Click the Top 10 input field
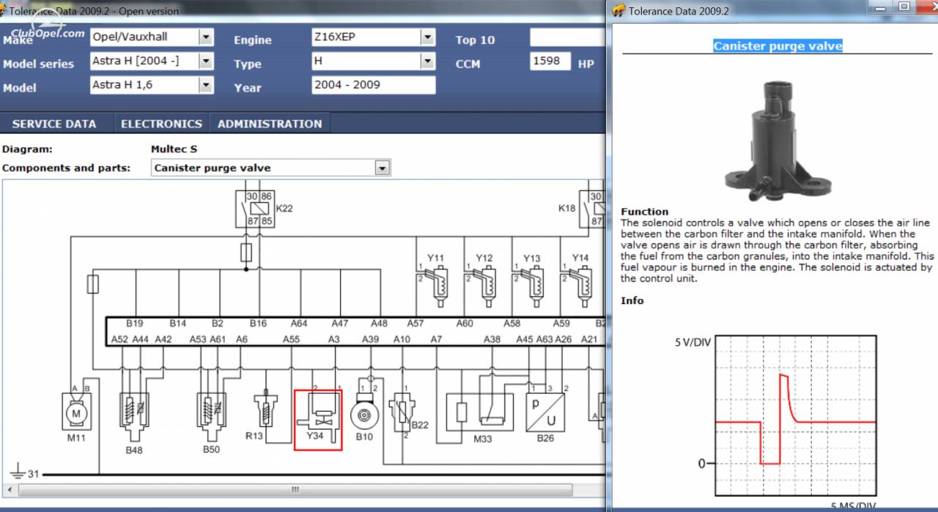The width and height of the screenshot is (938, 512). click(x=567, y=37)
